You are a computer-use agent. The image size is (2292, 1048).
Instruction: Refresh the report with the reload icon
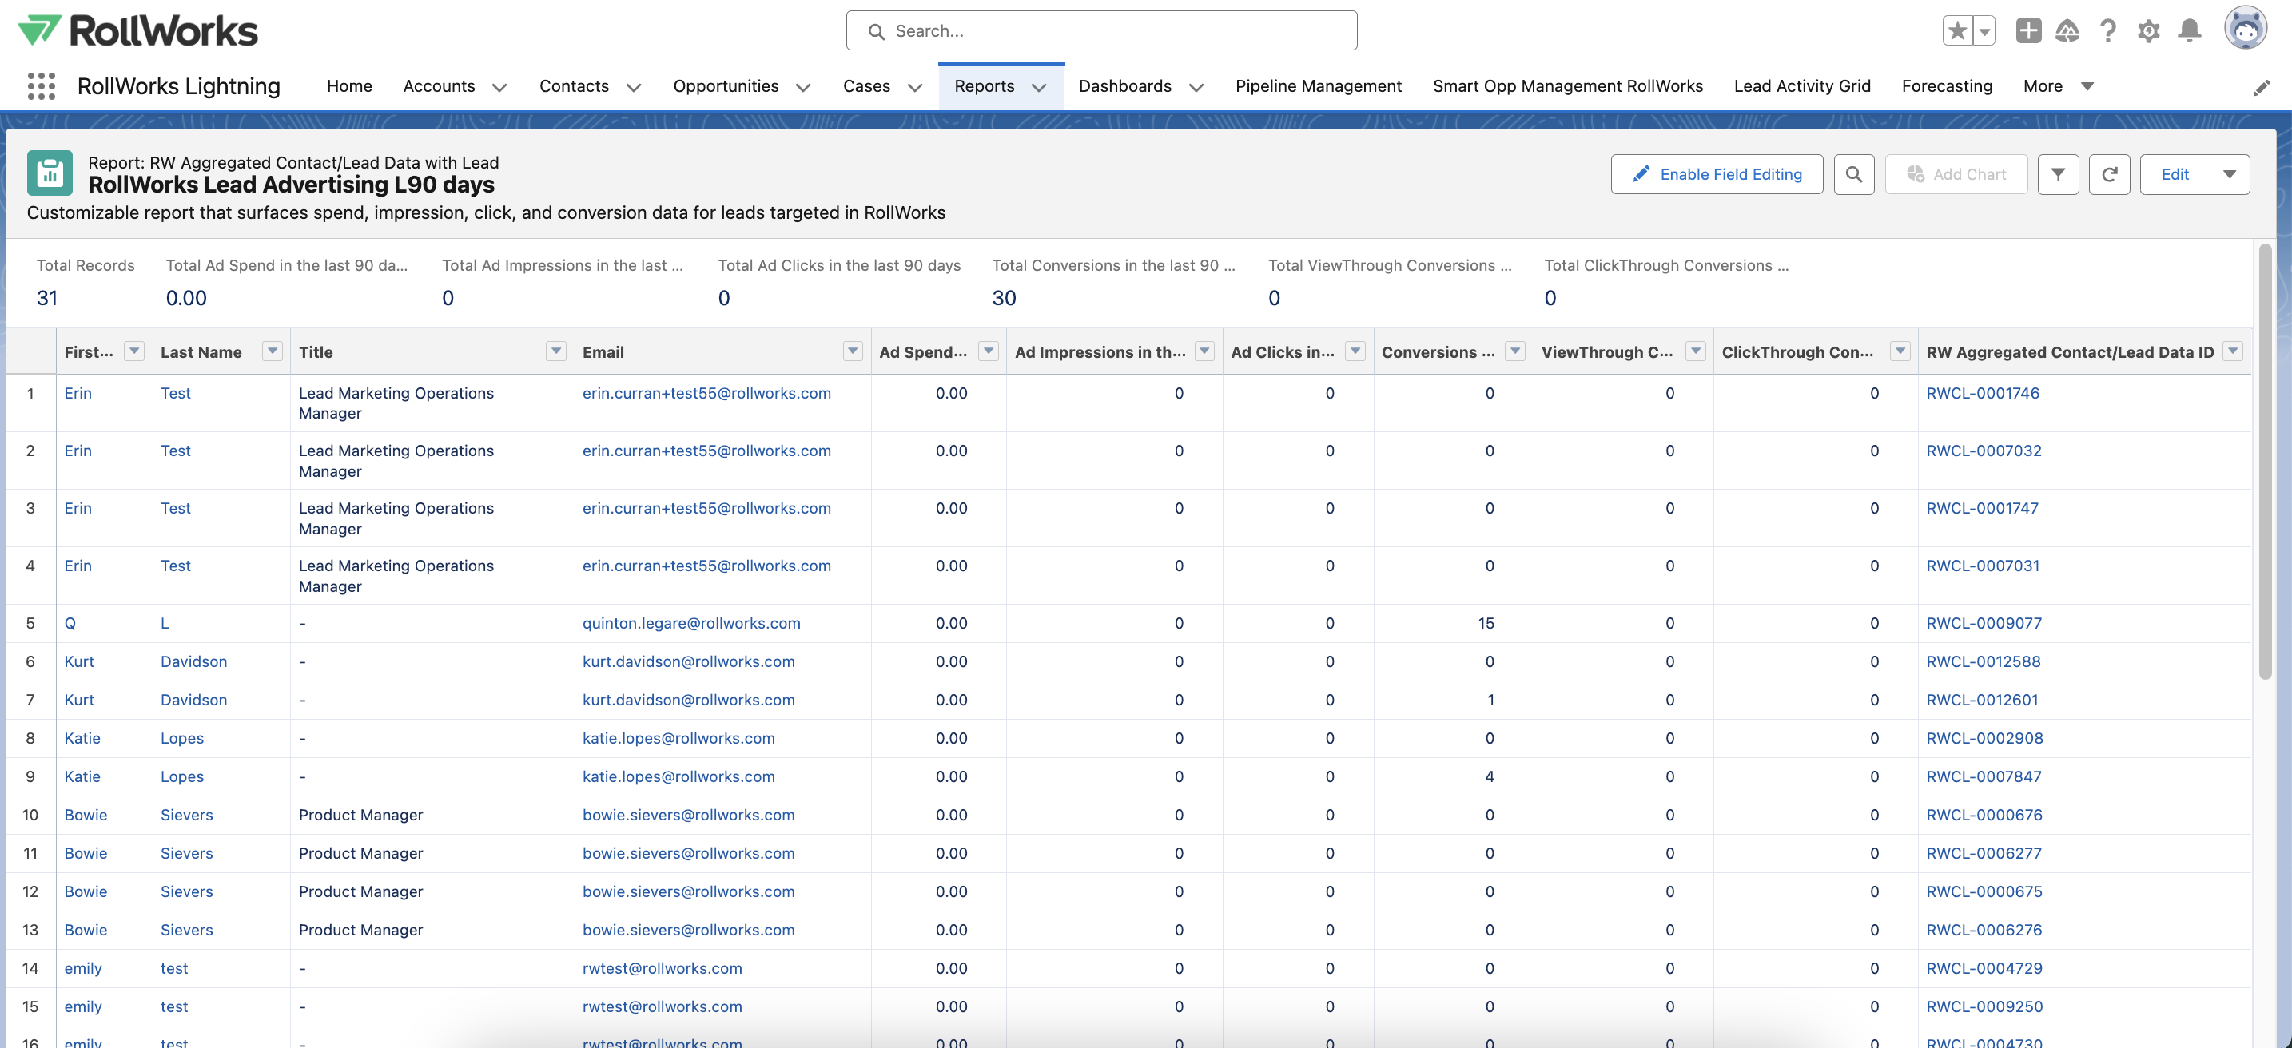2109,174
